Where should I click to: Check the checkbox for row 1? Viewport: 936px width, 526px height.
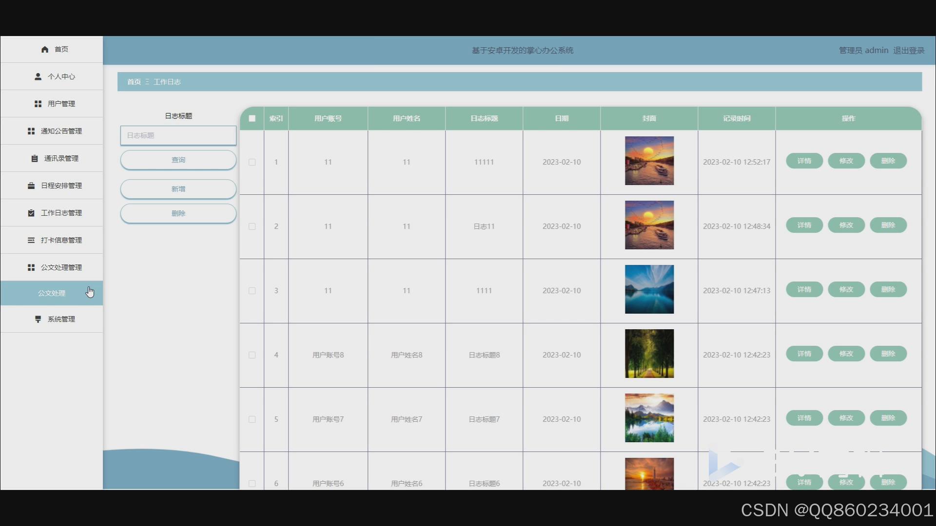click(252, 162)
